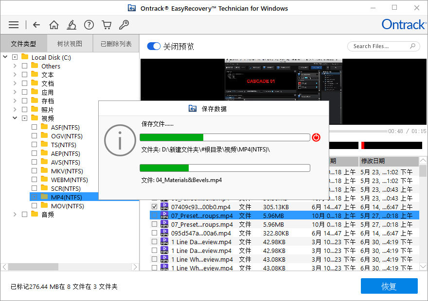Select the MP4(NTFS) tree item
The height and width of the screenshot is (301, 428).
click(66, 197)
